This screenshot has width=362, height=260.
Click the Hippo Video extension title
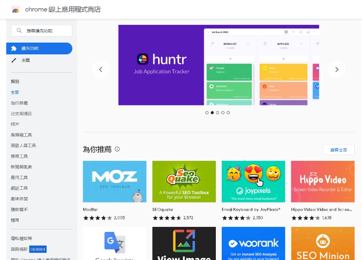(322, 209)
